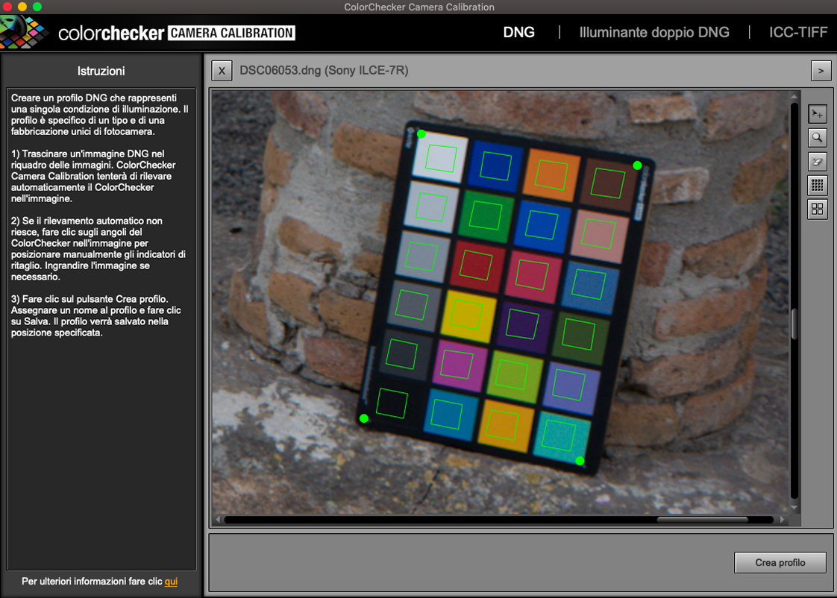Click the bottom-right green corner marker
Viewport: 837px width, 598px height.
pos(580,461)
